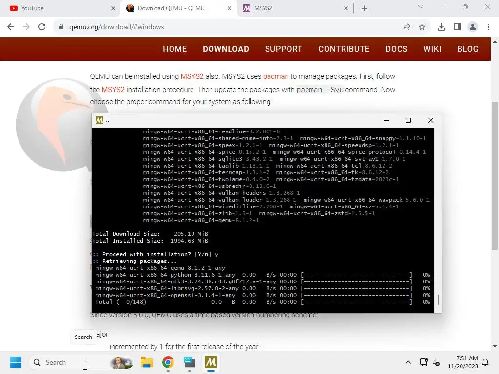
Task: Open WIKI in the QEMU navigation
Action: (433, 49)
